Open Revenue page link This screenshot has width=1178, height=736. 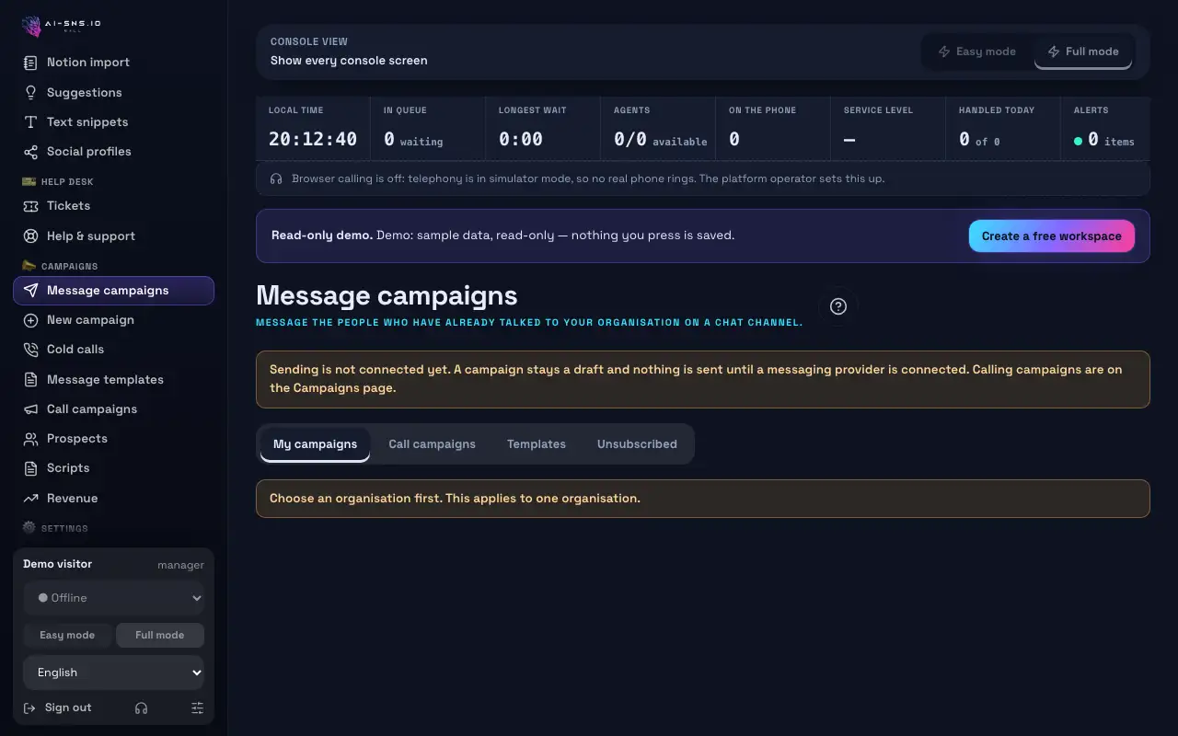tap(114, 498)
